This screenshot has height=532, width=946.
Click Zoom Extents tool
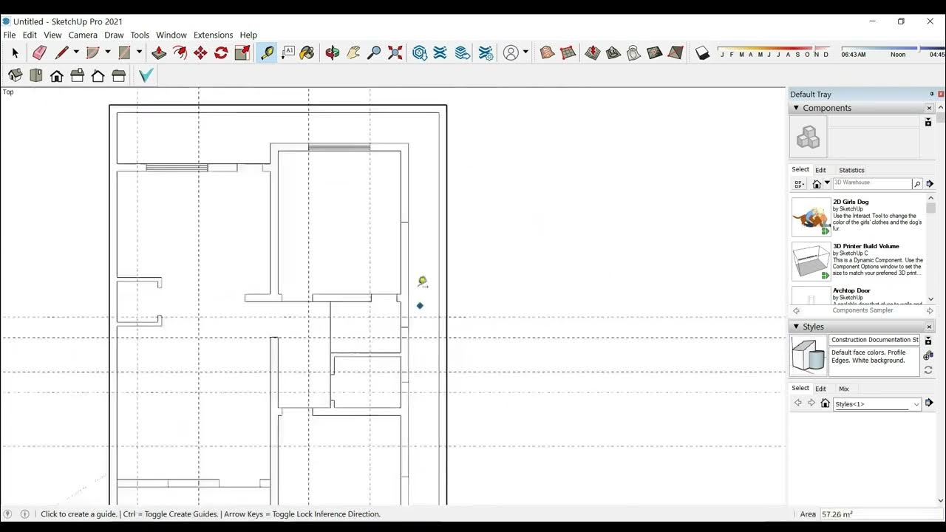point(395,52)
